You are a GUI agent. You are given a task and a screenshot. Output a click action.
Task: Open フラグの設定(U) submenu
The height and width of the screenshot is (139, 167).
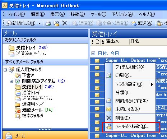130,84
